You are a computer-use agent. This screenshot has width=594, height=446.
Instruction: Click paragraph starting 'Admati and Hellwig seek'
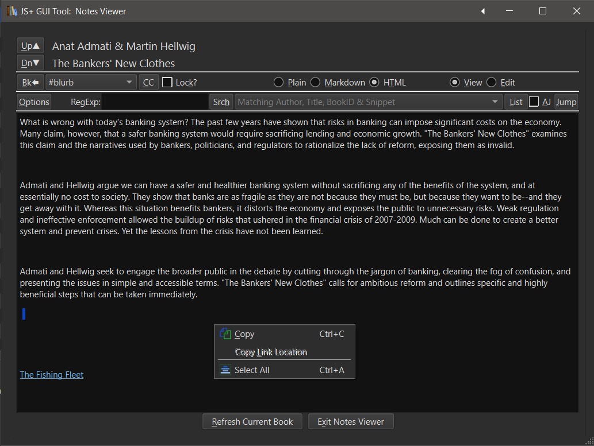click(x=295, y=282)
